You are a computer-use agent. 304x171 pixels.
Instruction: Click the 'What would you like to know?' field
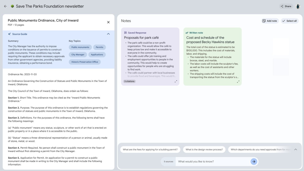coord(213,162)
